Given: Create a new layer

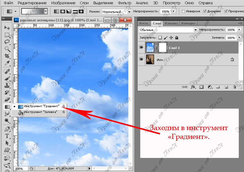Looking at the screenshot, I should (x=226, y=87).
